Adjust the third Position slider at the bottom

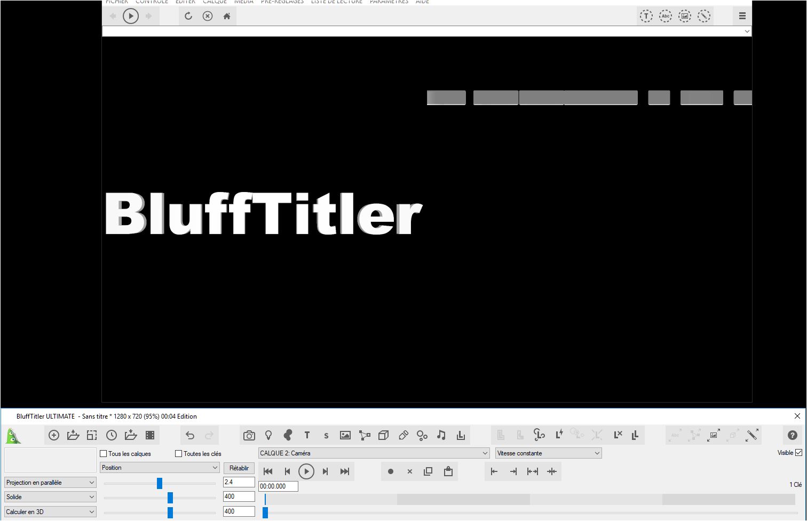[170, 512]
